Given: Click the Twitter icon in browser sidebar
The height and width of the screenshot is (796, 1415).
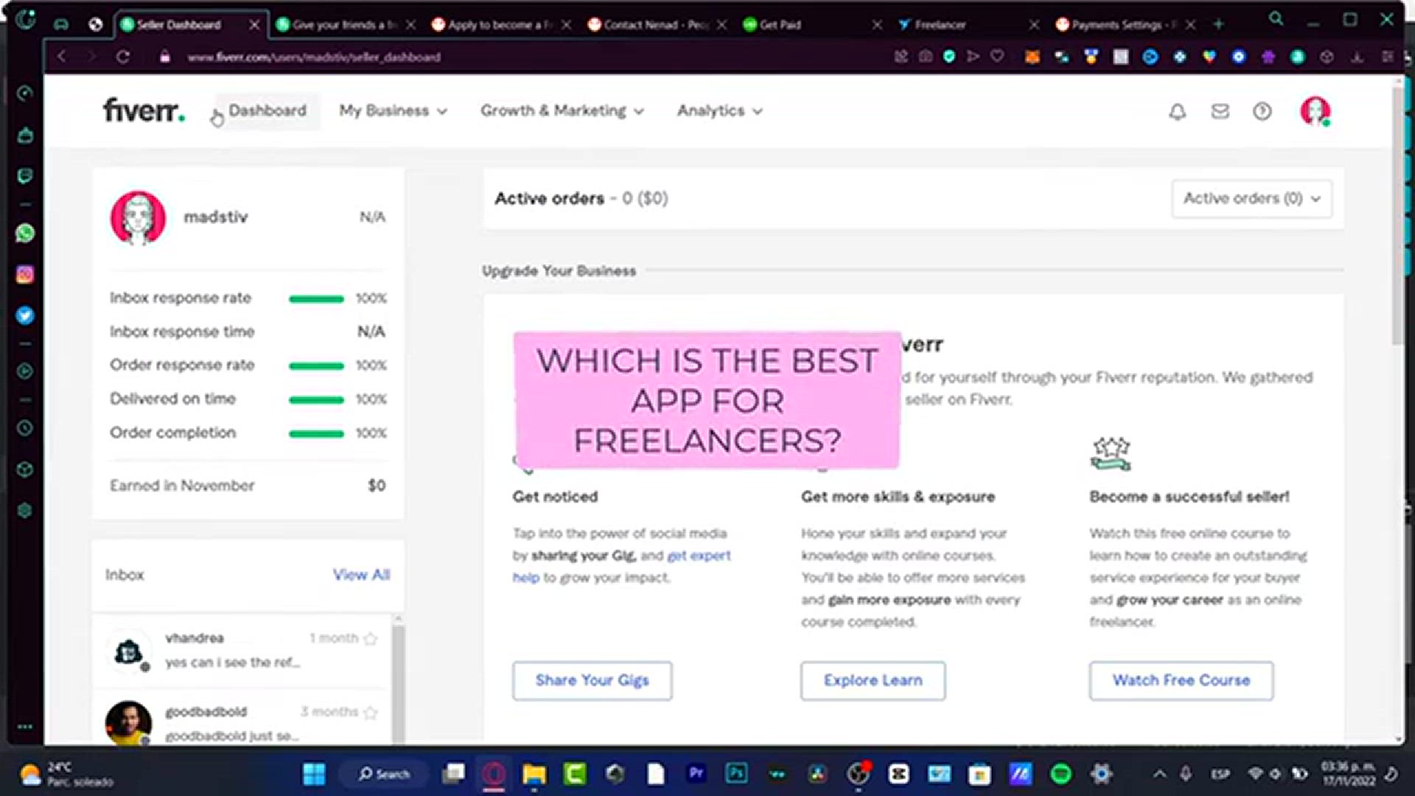Looking at the screenshot, I should (x=25, y=315).
